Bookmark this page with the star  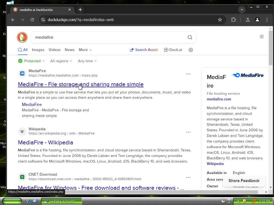[x=220, y=20]
